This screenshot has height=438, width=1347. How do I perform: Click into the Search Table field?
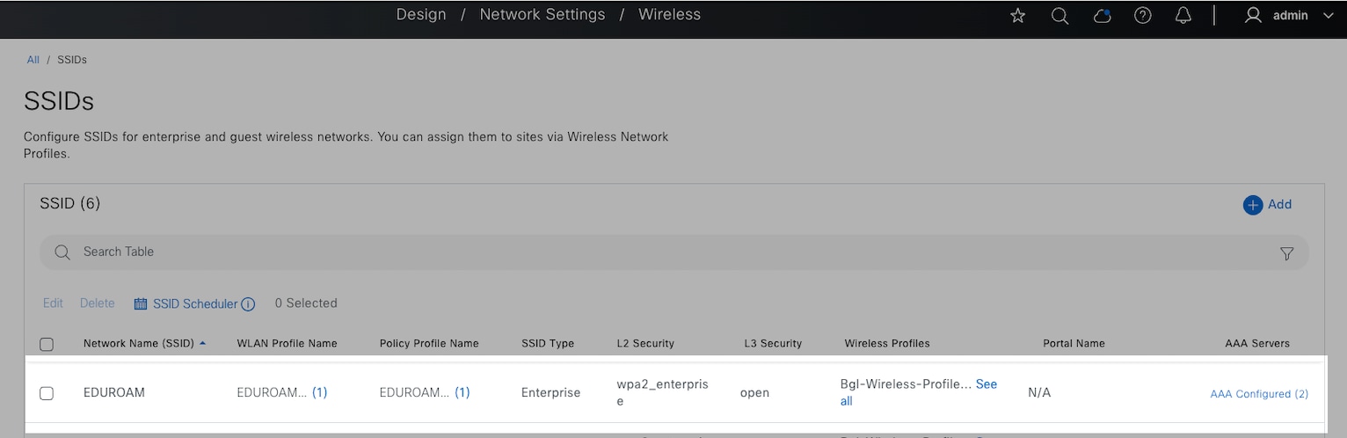(x=615, y=252)
